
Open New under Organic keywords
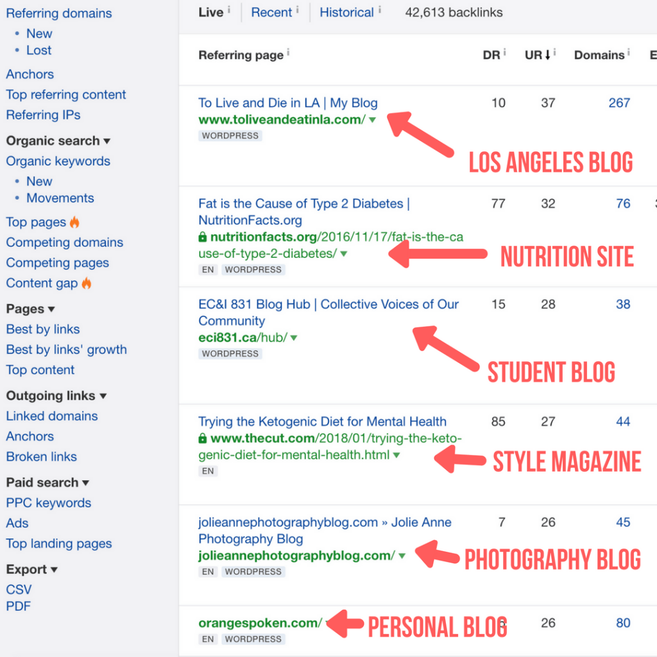[x=39, y=182]
